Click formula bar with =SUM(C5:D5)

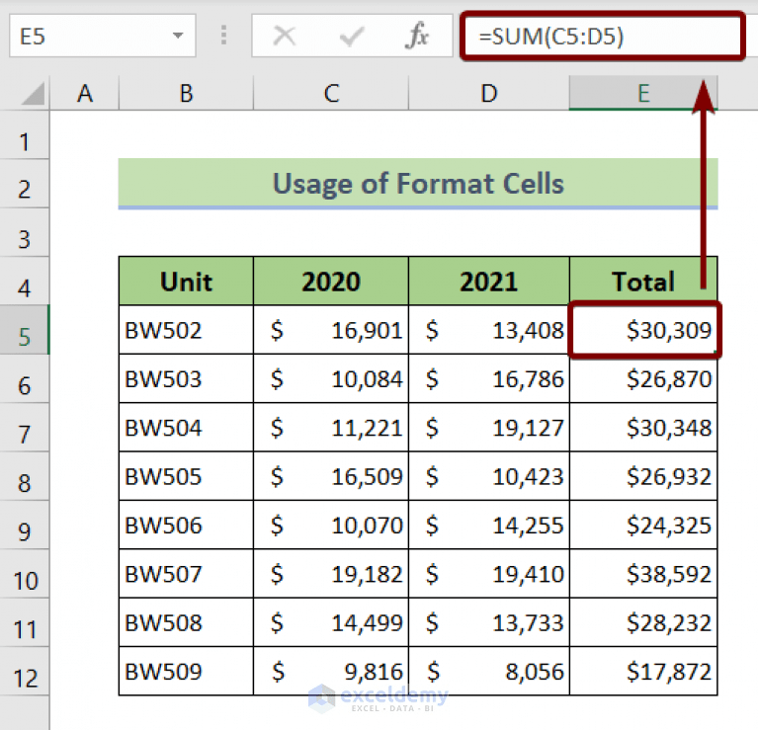click(x=602, y=37)
